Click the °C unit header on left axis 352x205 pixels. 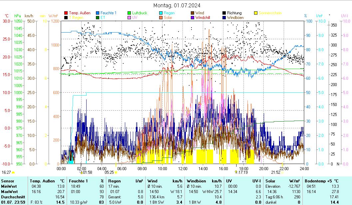(x=7, y=16)
